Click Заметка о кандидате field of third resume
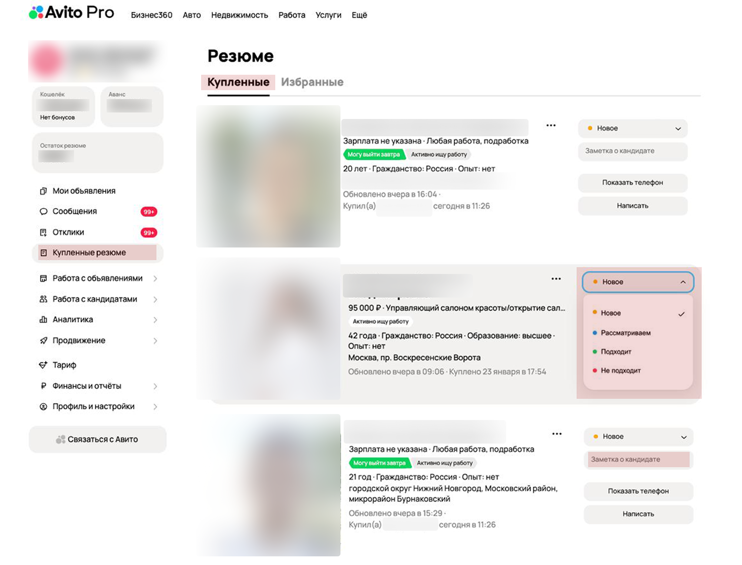 638,460
